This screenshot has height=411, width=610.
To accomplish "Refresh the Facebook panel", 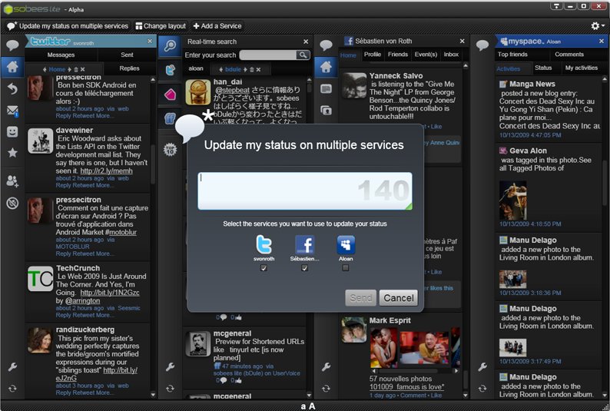I will tap(326, 389).
